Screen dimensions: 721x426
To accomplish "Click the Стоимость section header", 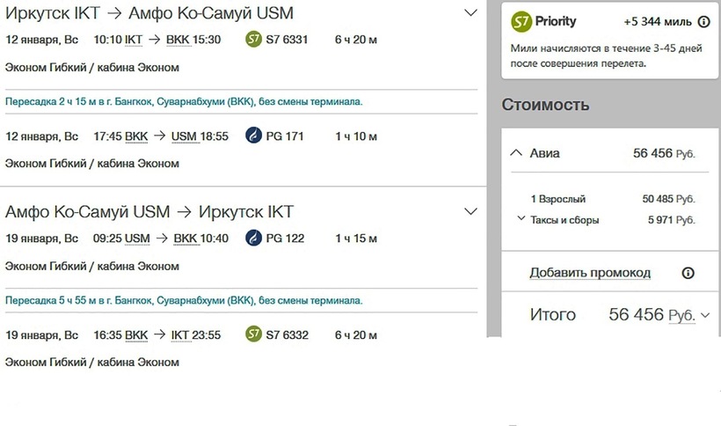I will pos(545,105).
